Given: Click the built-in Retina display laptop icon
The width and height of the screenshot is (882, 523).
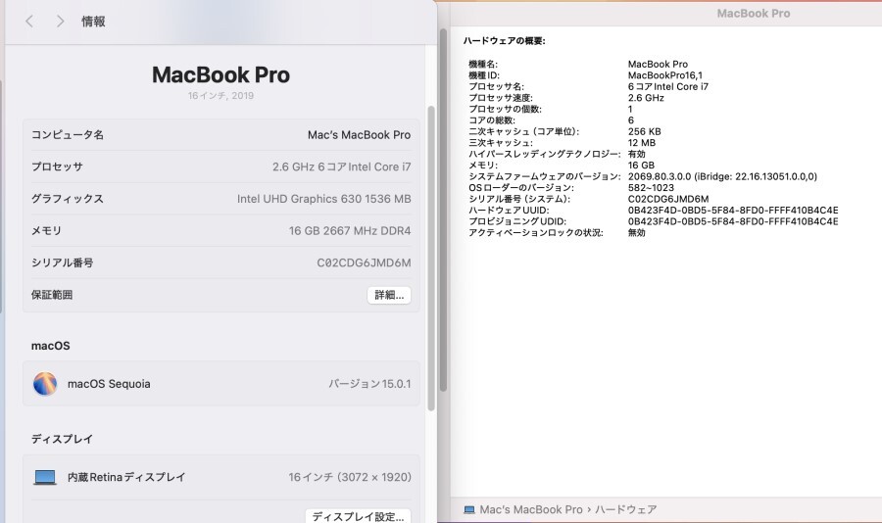Looking at the screenshot, I should coord(45,477).
